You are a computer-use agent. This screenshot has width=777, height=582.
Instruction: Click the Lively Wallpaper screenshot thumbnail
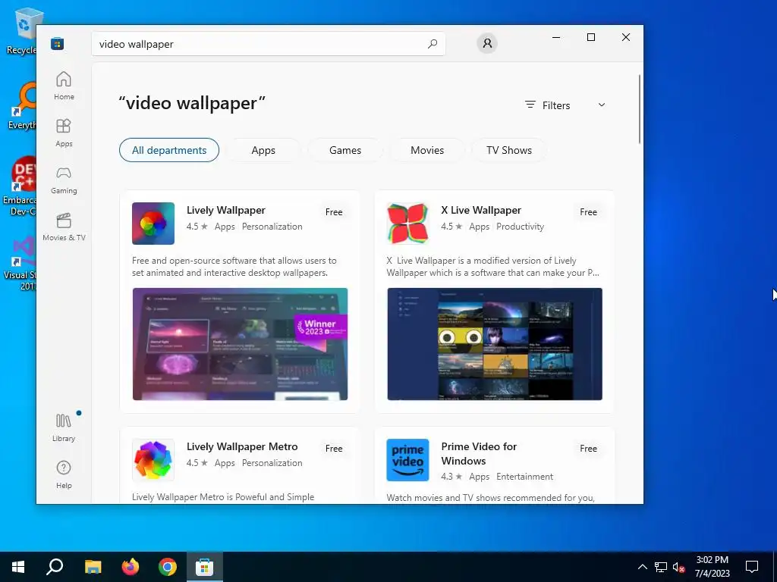240,344
